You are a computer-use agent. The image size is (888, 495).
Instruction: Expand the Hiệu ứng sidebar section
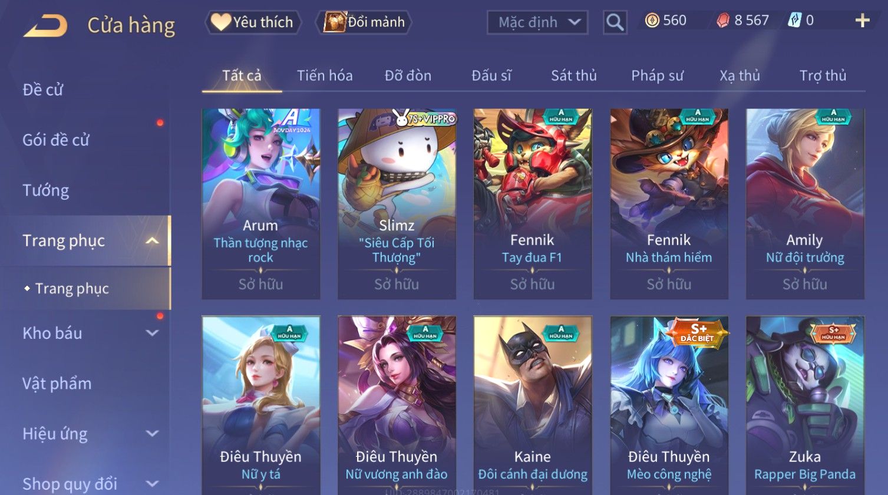coord(152,434)
